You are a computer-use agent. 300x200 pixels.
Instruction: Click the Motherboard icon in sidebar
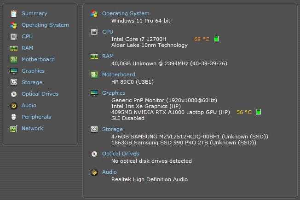(x=14, y=59)
